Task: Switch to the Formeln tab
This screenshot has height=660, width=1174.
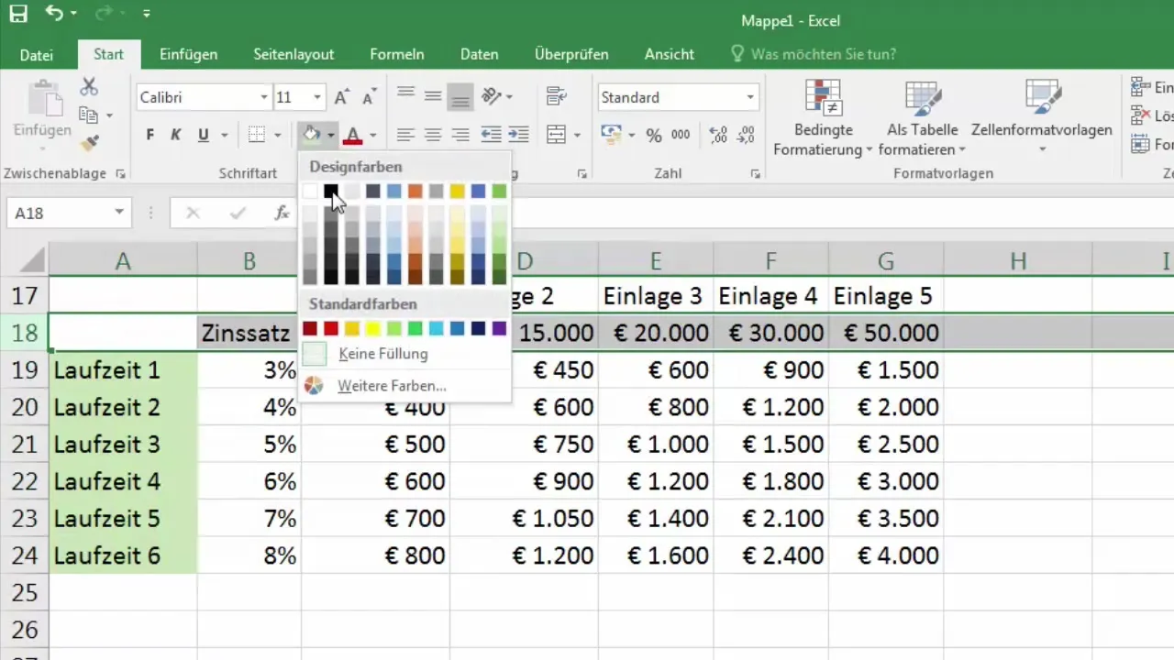Action: coord(397,55)
